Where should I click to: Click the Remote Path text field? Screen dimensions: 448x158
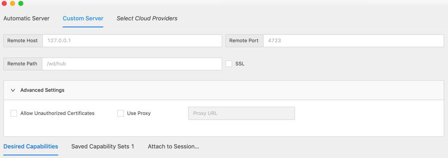132,64
